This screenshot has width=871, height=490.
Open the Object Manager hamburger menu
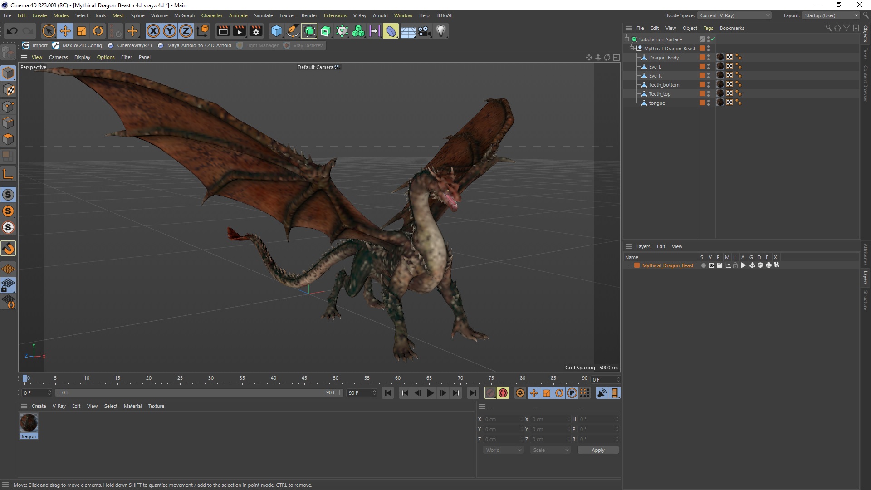tap(629, 28)
